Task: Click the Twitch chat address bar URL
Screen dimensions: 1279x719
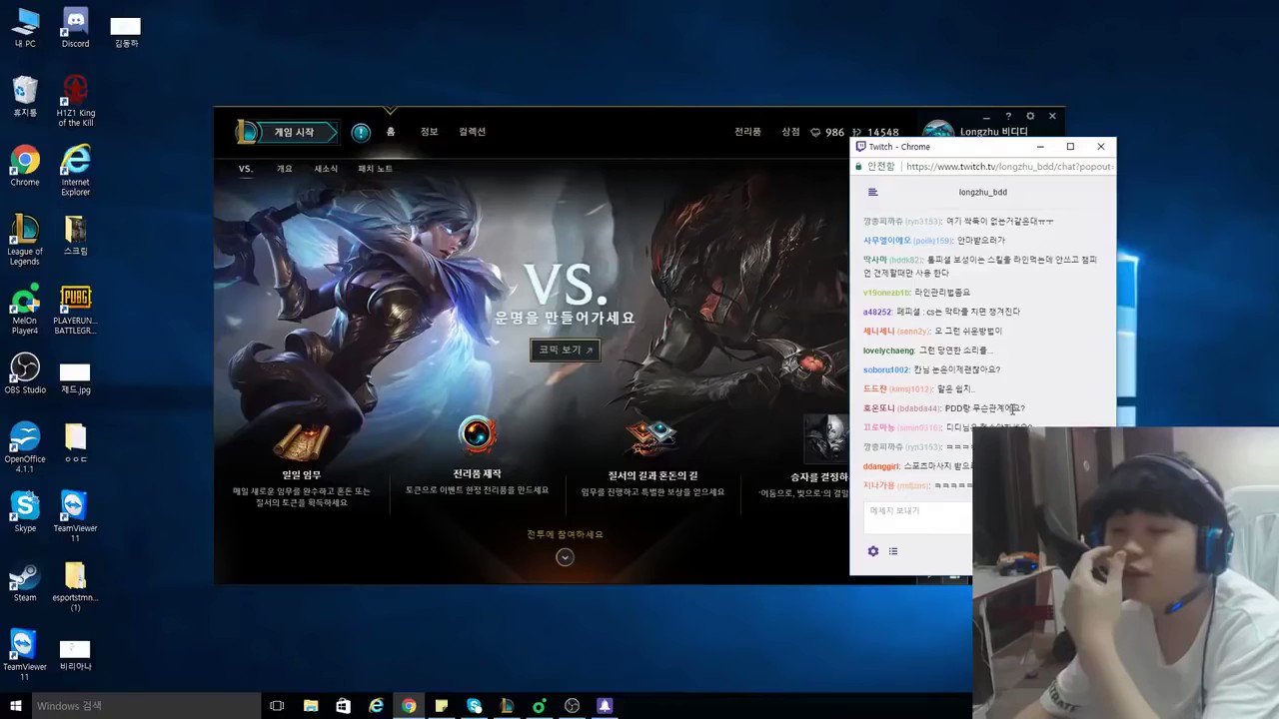Action: pyautogui.click(x=1008, y=167)
